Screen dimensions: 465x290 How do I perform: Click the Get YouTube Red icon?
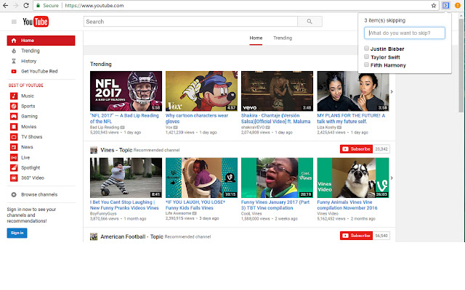point(14,71)
